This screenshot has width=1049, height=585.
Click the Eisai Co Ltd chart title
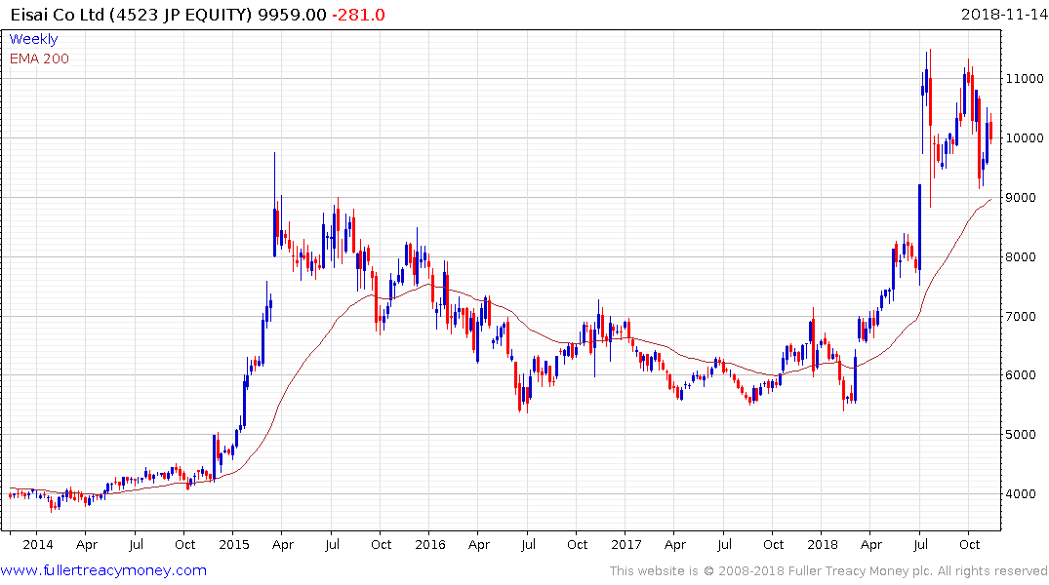[132, 15]
